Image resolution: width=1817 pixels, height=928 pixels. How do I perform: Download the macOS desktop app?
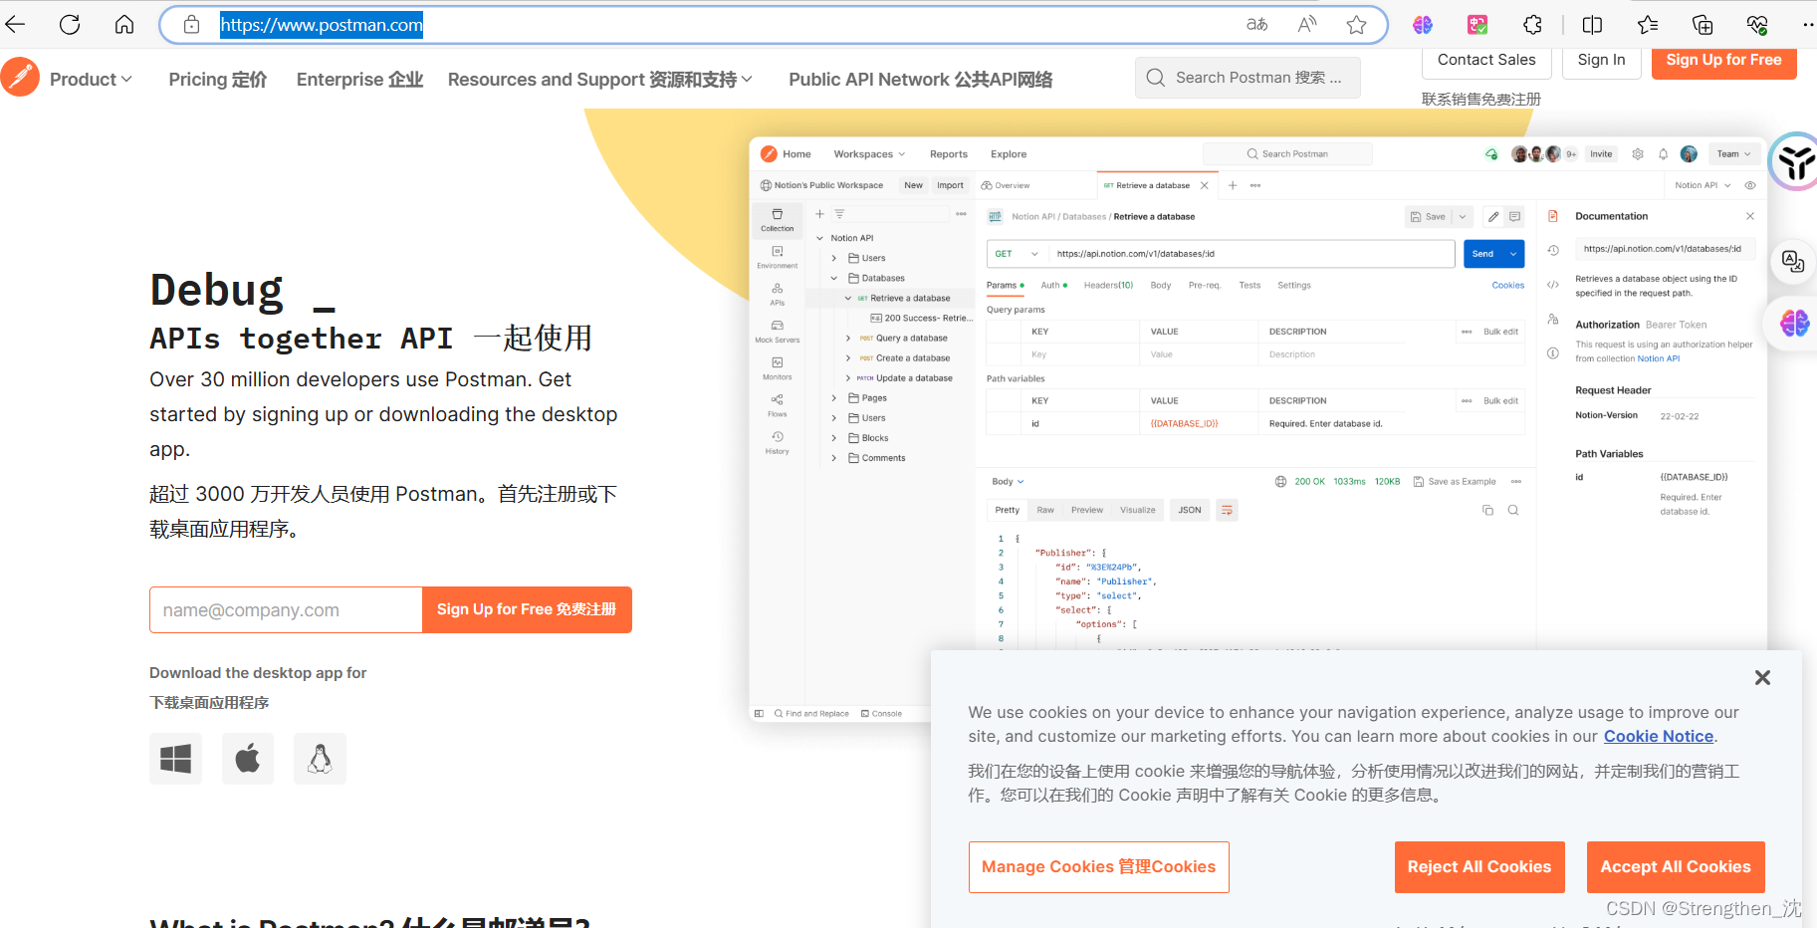[x=248, y=759]
